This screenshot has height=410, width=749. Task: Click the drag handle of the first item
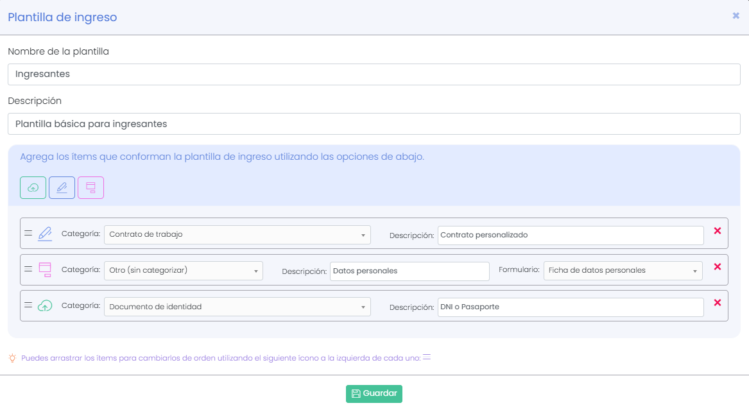click(x=28, y=234)
